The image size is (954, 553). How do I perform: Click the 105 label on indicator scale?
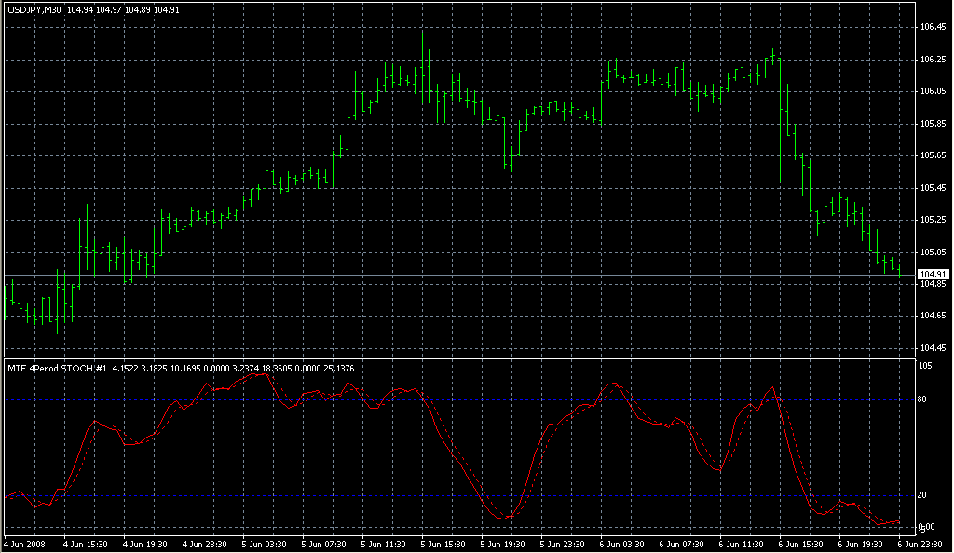point(927,366)
